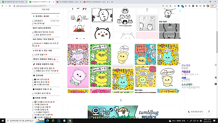Open the 스스로 돈벌기 board
Image resolution: width=218 pixels, height=123 pixels.
(40, 55)
